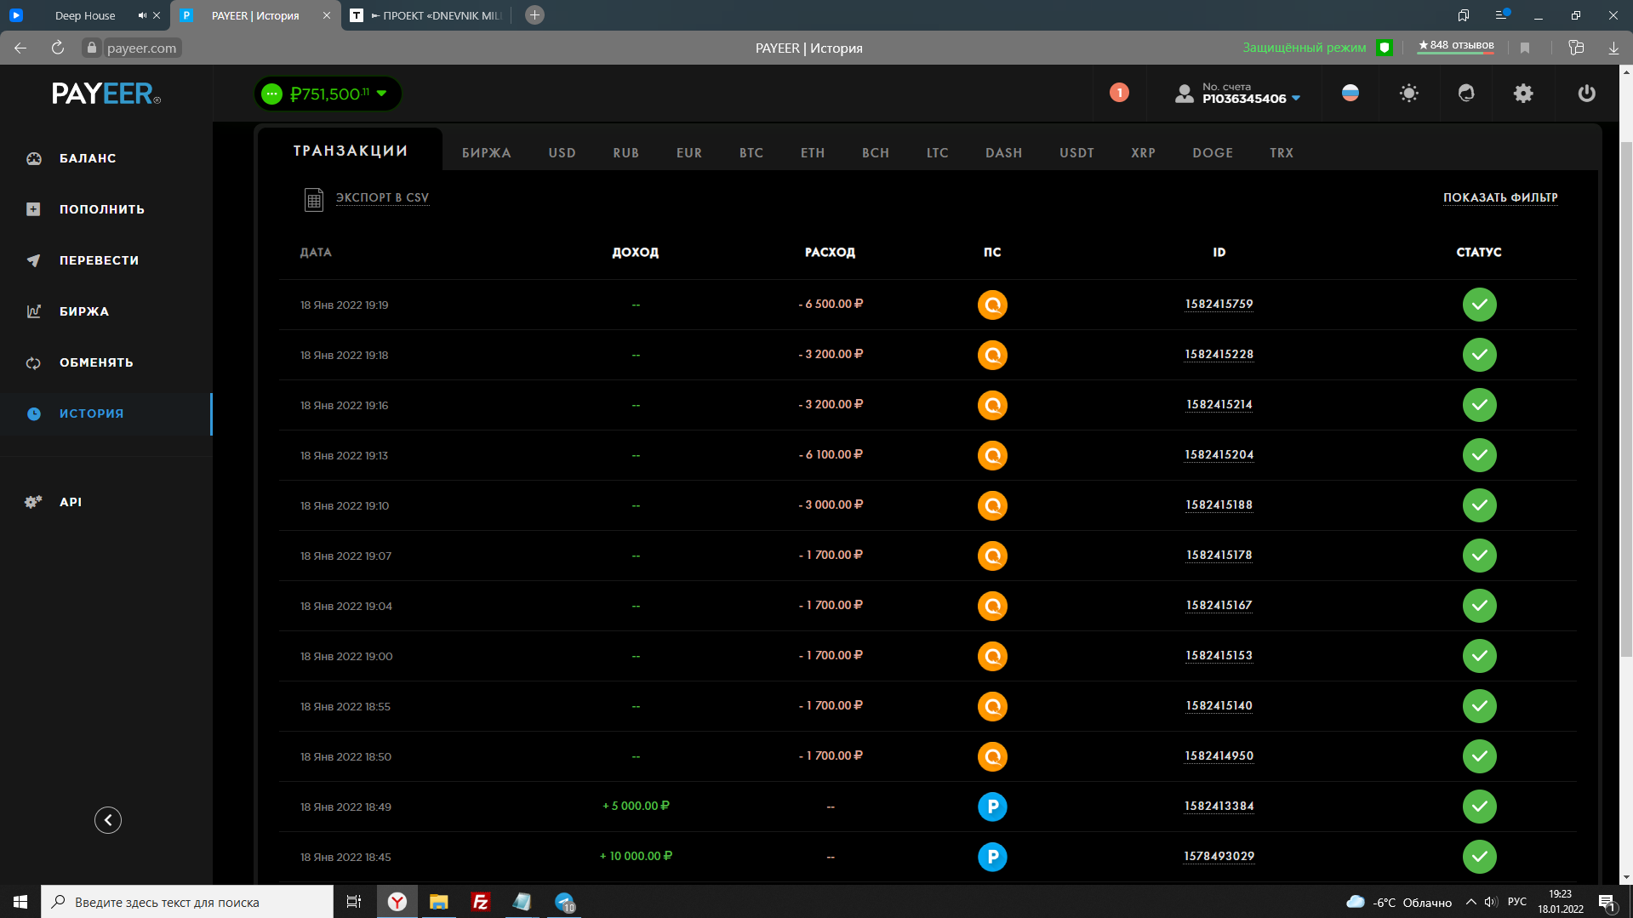The width and height of the screenshot is (1633, 918).
Task: Click the Windows taskbar search field
Action: 187,902
